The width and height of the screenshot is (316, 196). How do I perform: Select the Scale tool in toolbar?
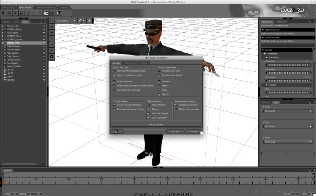pyautogui.click(x=21, y=13)
